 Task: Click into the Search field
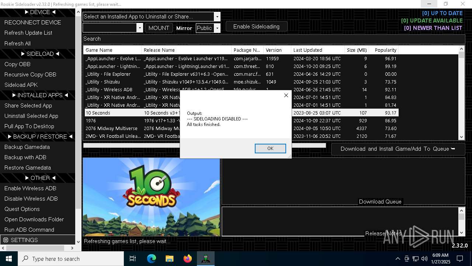(274, 39)
